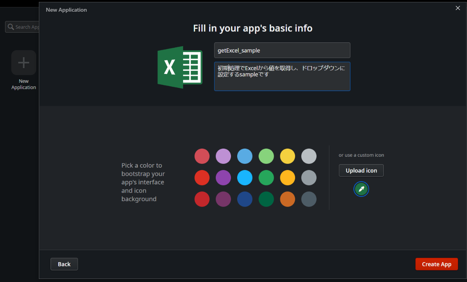Pick the medium gray middle-row swatch
This screenshot has width=467, height=282.
point(309,178)
